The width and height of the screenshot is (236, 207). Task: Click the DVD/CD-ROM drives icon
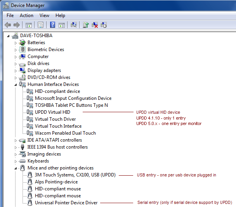[23, 77]
